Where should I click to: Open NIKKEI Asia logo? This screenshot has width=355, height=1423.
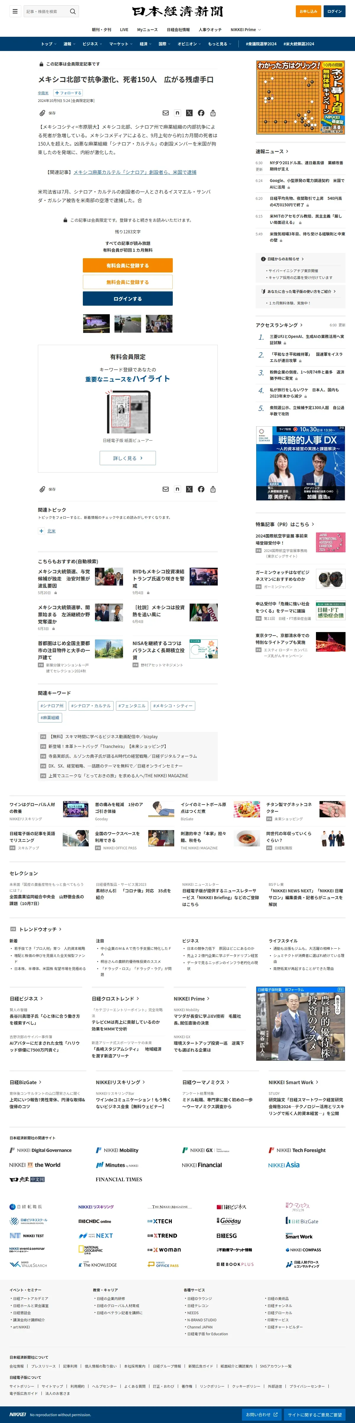coord(284,1165)
